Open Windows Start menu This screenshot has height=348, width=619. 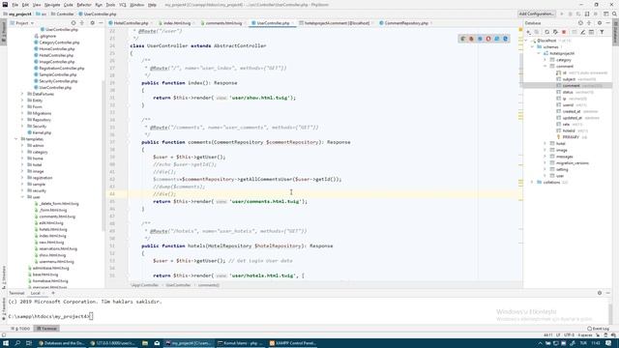5,343
